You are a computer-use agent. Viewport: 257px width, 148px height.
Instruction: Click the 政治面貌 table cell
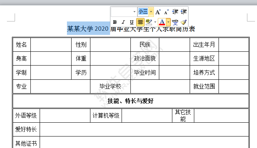pyautogui.click(x=145, y=59)
